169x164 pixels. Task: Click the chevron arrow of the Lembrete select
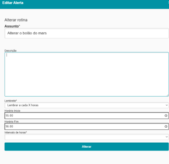(x=166, y=105)
